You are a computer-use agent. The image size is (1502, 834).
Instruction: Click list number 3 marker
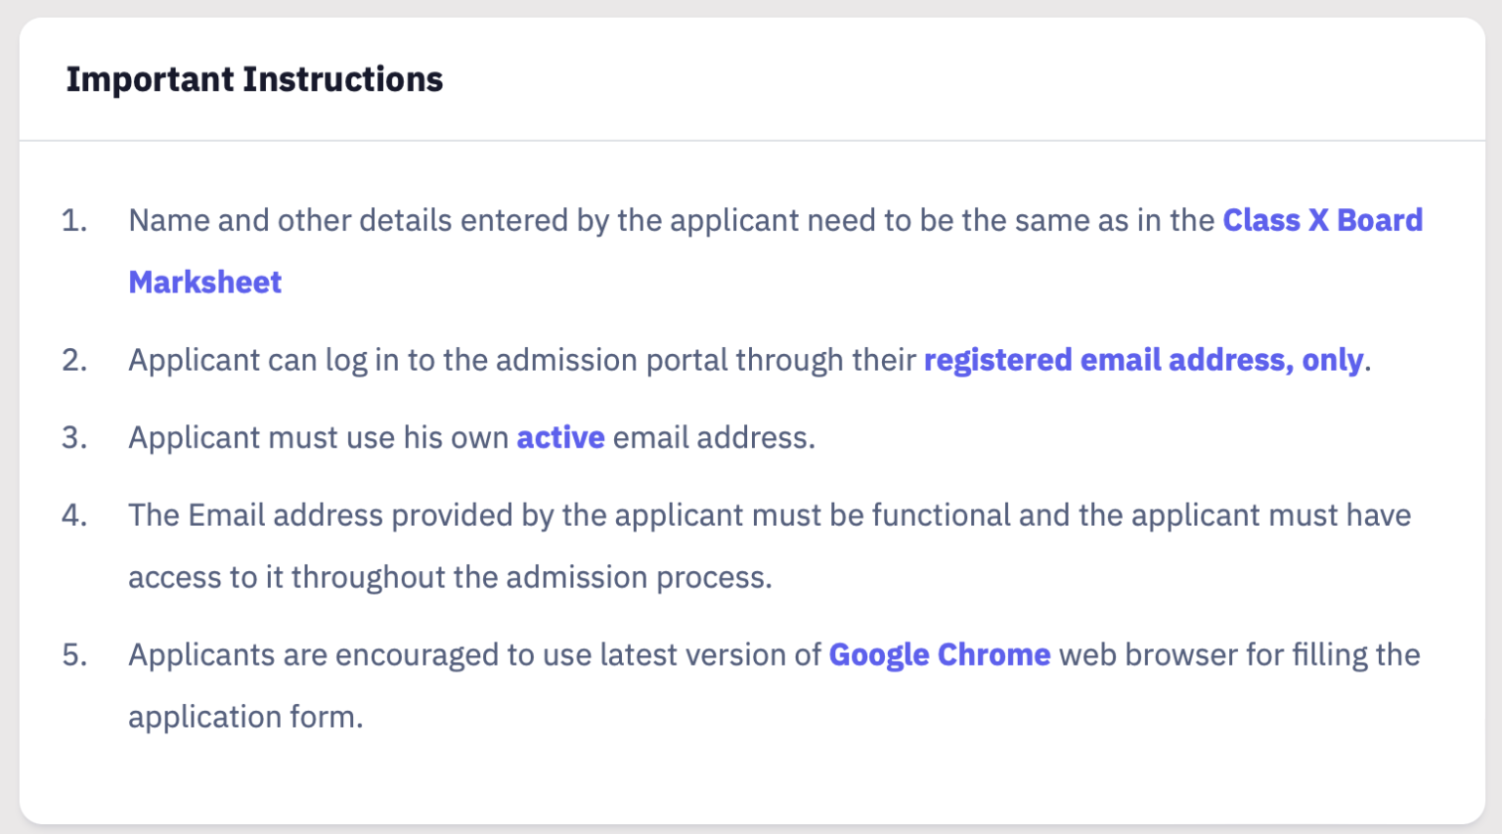pyautogui.click(x=74, y=437)
